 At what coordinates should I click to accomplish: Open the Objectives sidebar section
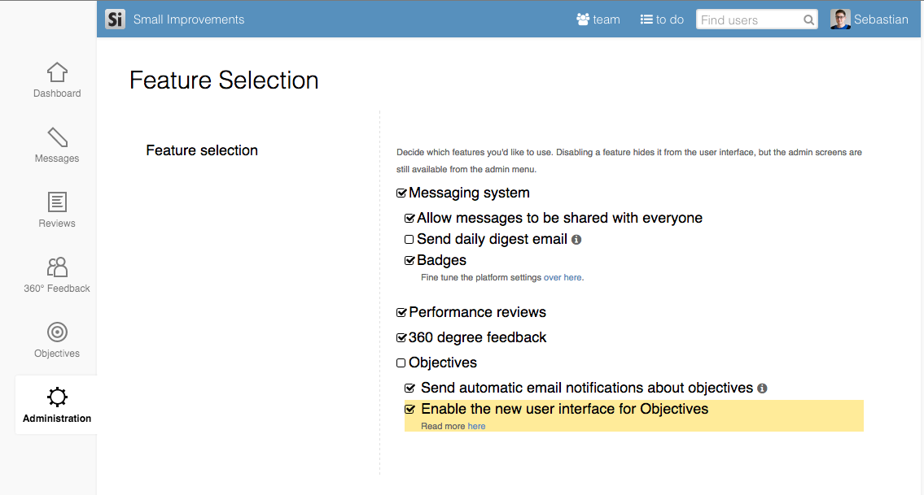(56, 339)
